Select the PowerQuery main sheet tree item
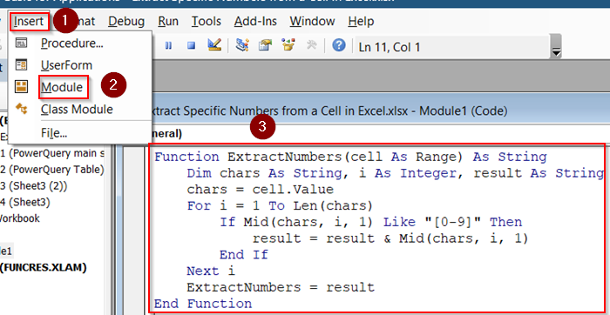Image resolution: width=610 pixels, height=315 pixels. click(x=52, y=153)
